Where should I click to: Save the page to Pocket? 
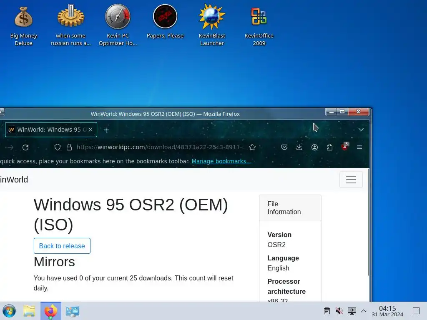click(284, 147)
